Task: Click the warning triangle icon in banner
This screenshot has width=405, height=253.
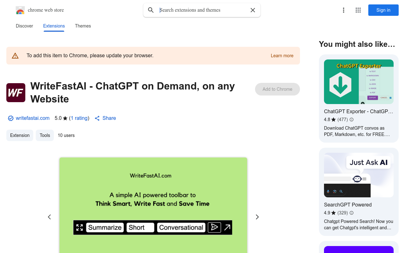Action: pyautogui.click(x=15, y=56)
